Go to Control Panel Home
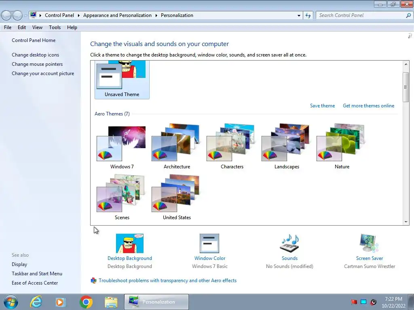 (x=34, y=40)
